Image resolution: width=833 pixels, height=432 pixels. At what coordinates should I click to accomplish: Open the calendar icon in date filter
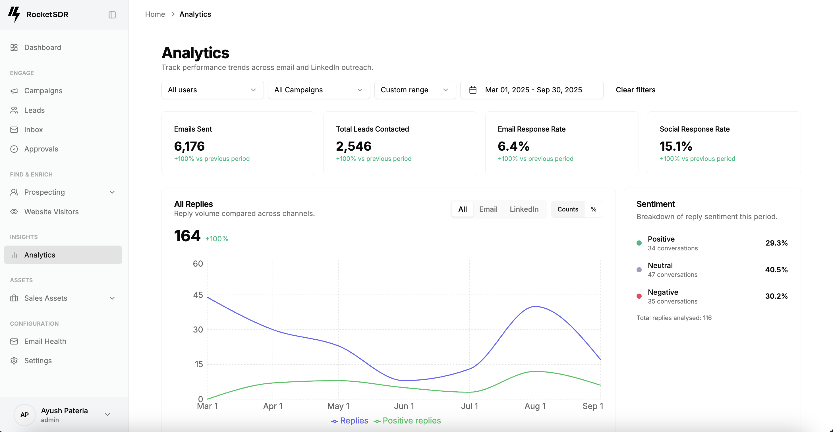pyautogui.click(x=473, y=90)
